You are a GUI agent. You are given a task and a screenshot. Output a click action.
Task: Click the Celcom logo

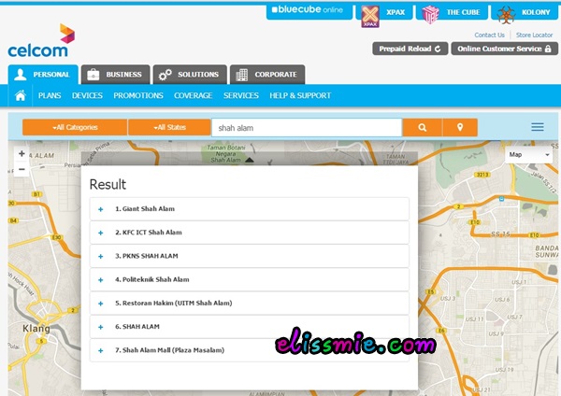coord(41,41)
